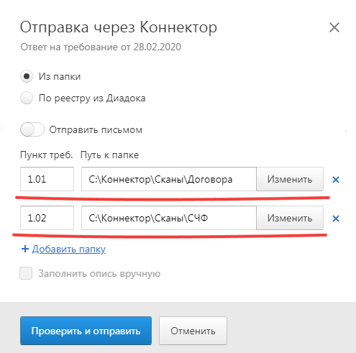Click the Отменить button

click(x=193, y=331)
